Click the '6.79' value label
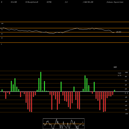The image size is (129, 129). pos(119,76)
